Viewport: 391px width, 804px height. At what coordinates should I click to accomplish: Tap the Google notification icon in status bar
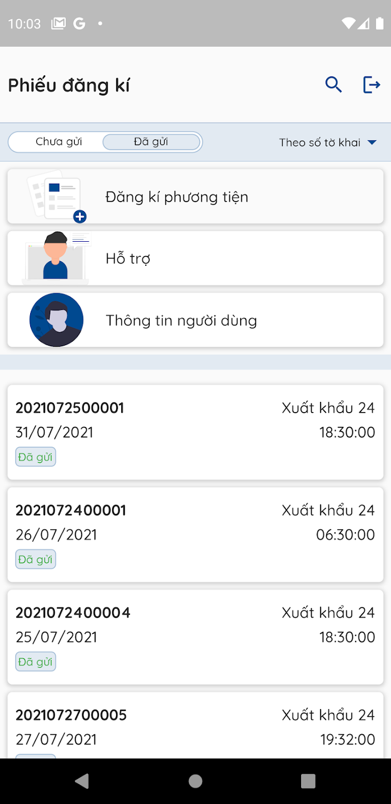[x=79, y=24]
